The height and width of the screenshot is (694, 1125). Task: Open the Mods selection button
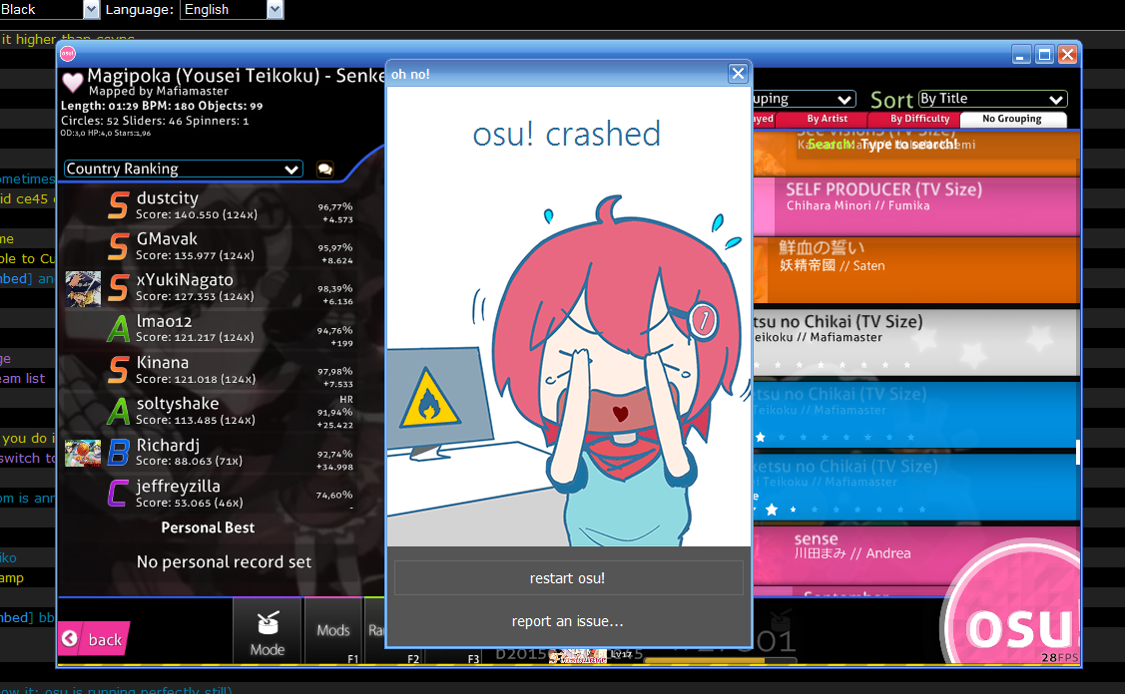coord(333,631)
